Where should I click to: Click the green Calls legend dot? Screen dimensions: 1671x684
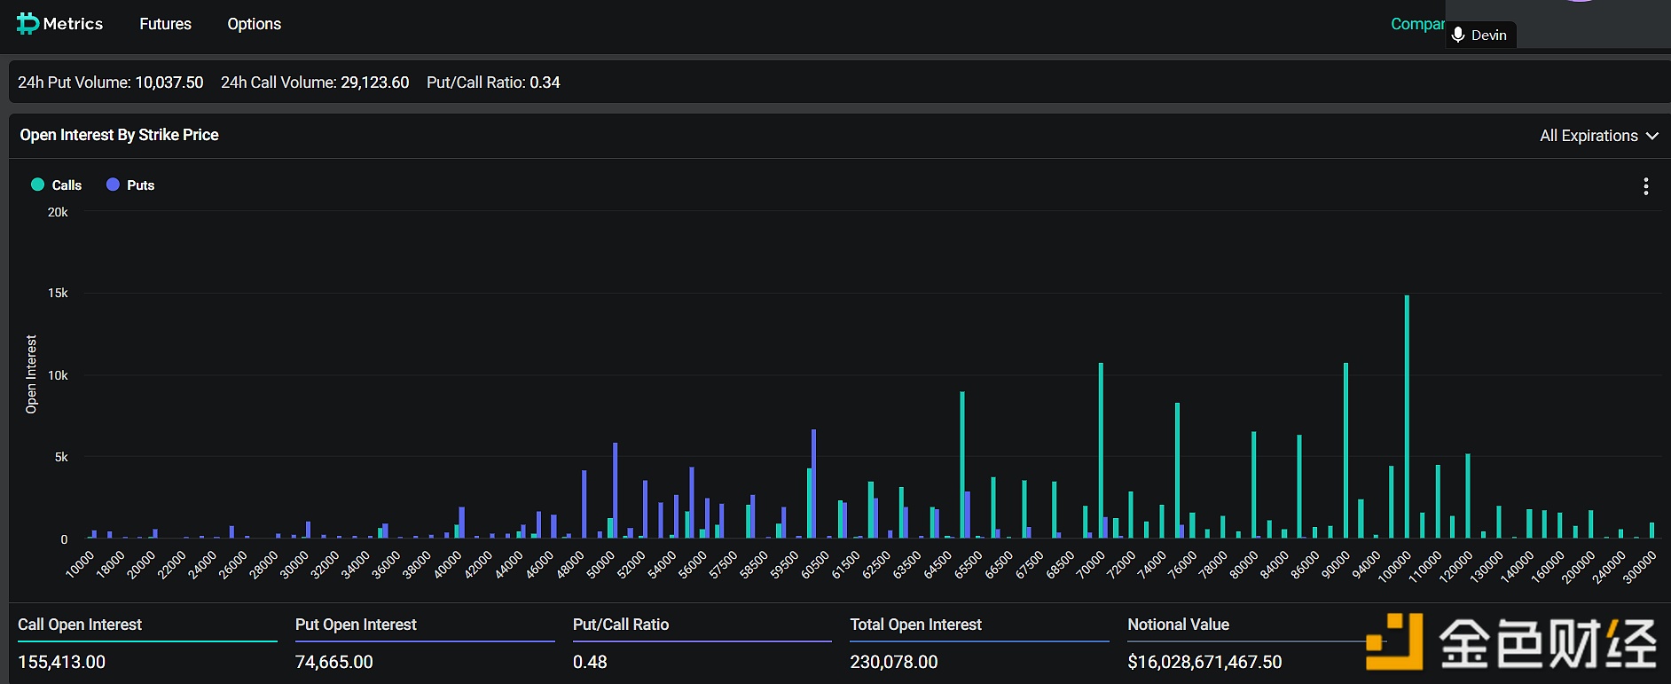click(37, 185)
